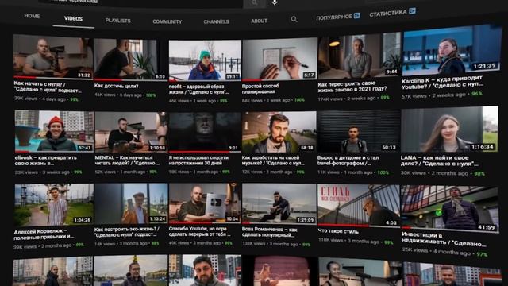Click the title 'Как достичь цели?'
508x286 pixels.
point(116,86)
